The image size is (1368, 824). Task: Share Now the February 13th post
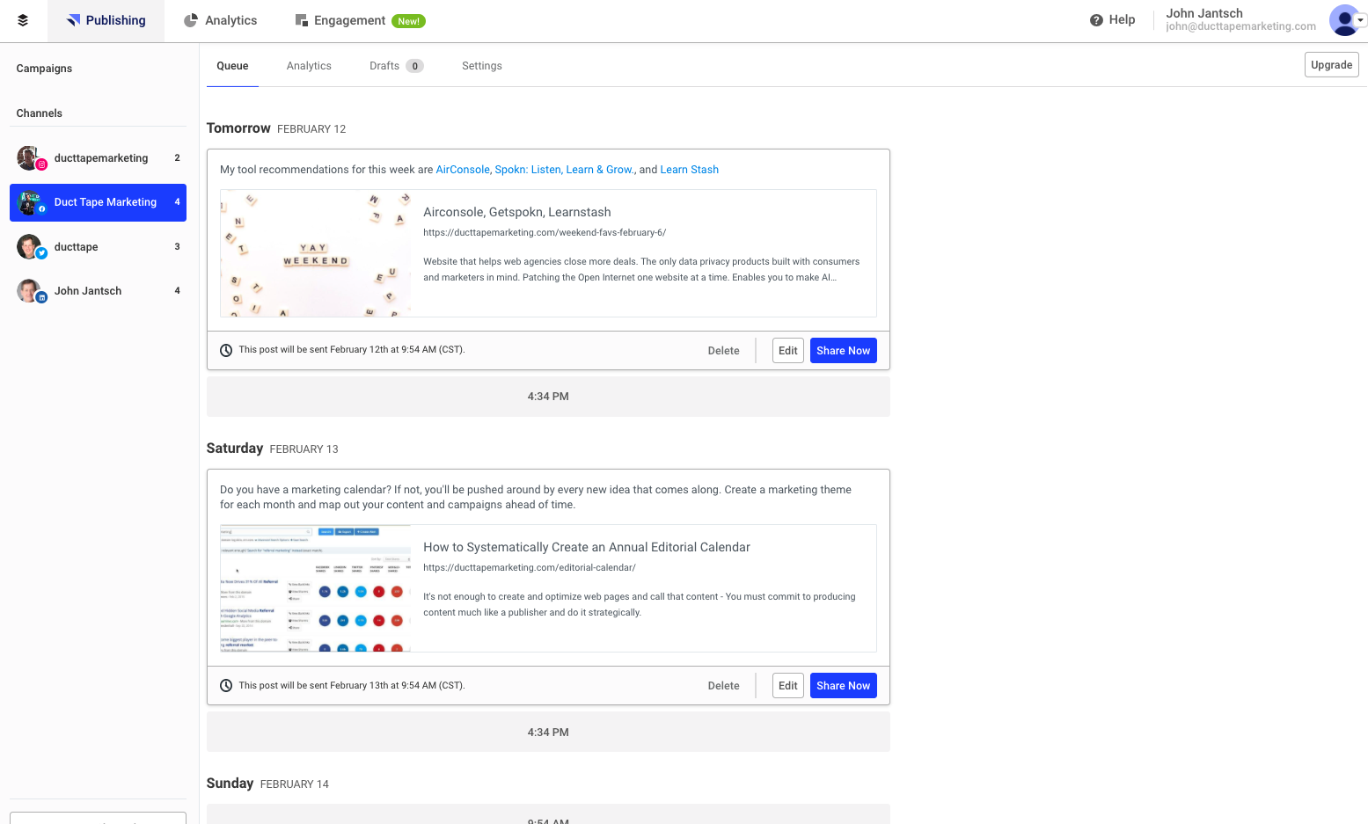click(x=843, y=686)
